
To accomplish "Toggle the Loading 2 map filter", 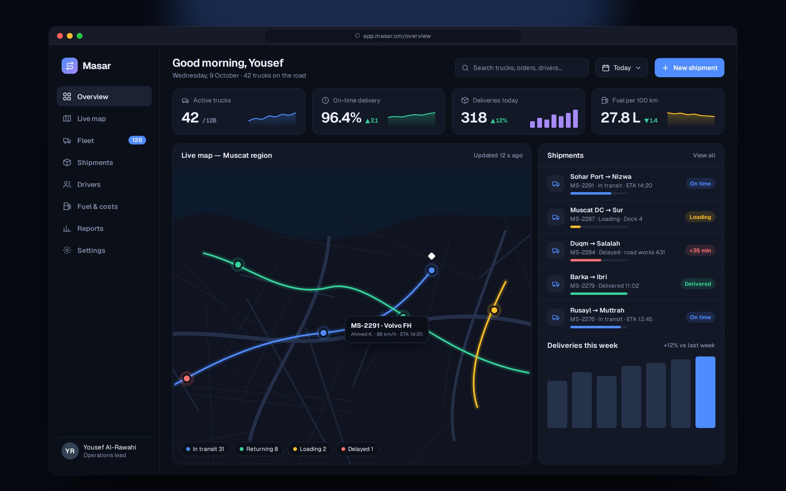I will (309, 449).
